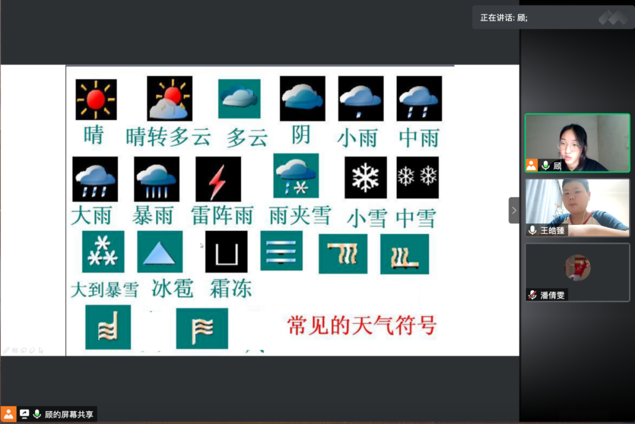Toggle 王皓臻's microphone indicator
The image size is (635, 424).
point(533,231)
